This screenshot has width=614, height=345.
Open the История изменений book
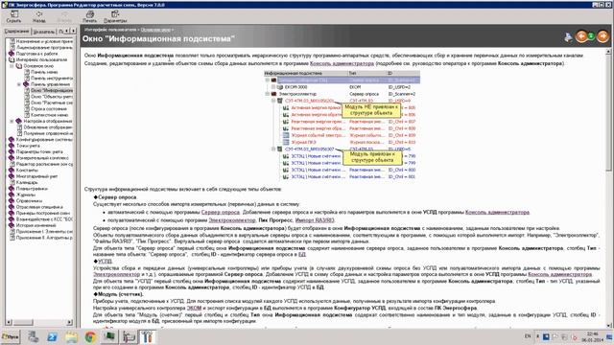(x=36, y=225)
